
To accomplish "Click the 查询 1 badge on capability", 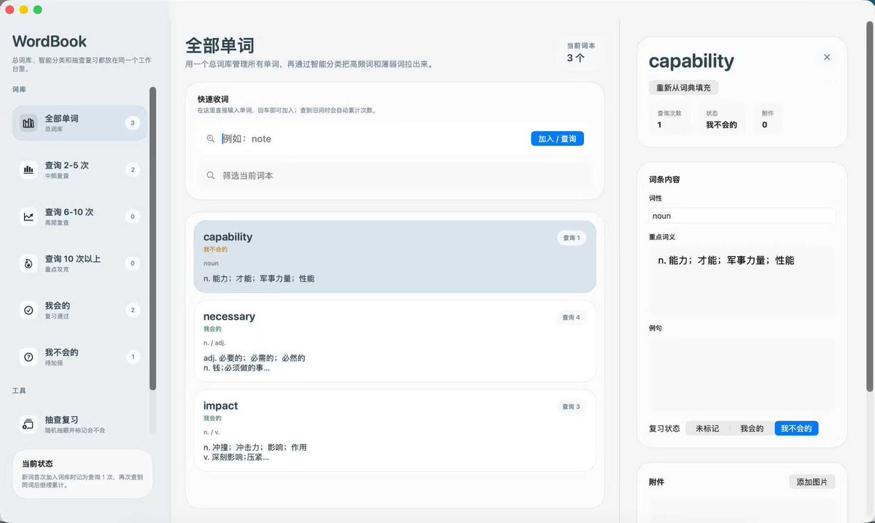I will click(x=571, y=238).
